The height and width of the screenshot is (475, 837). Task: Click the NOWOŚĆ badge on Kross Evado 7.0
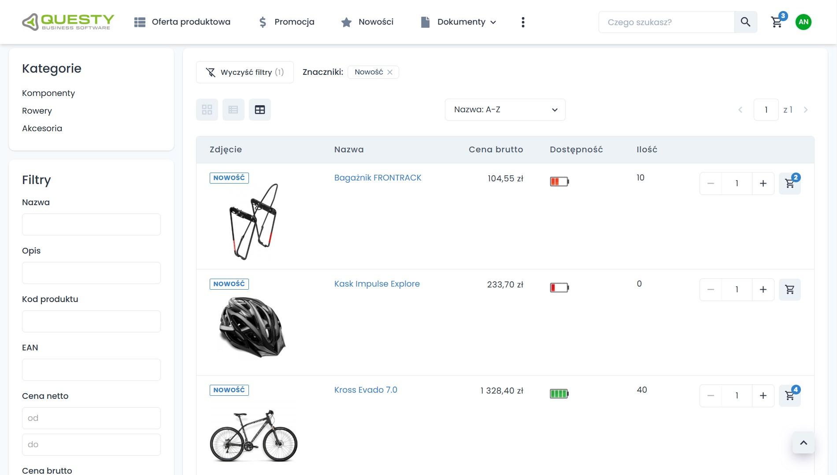coord(229,390)
